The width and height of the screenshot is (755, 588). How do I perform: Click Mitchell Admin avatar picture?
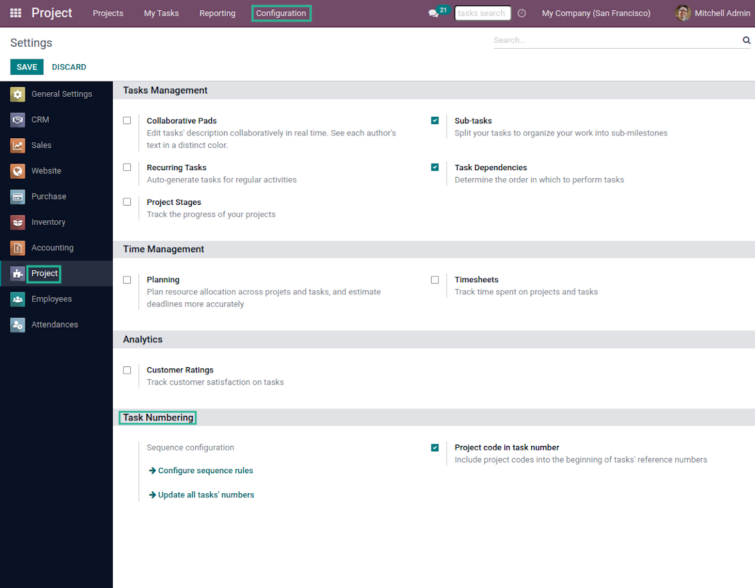682,13
